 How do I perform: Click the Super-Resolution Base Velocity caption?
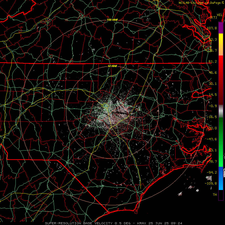[113, 223]
